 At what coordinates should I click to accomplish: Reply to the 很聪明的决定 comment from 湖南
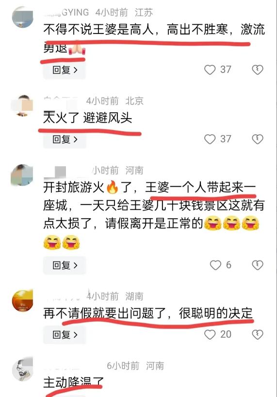pyautogui.click(x=65, y=335)
